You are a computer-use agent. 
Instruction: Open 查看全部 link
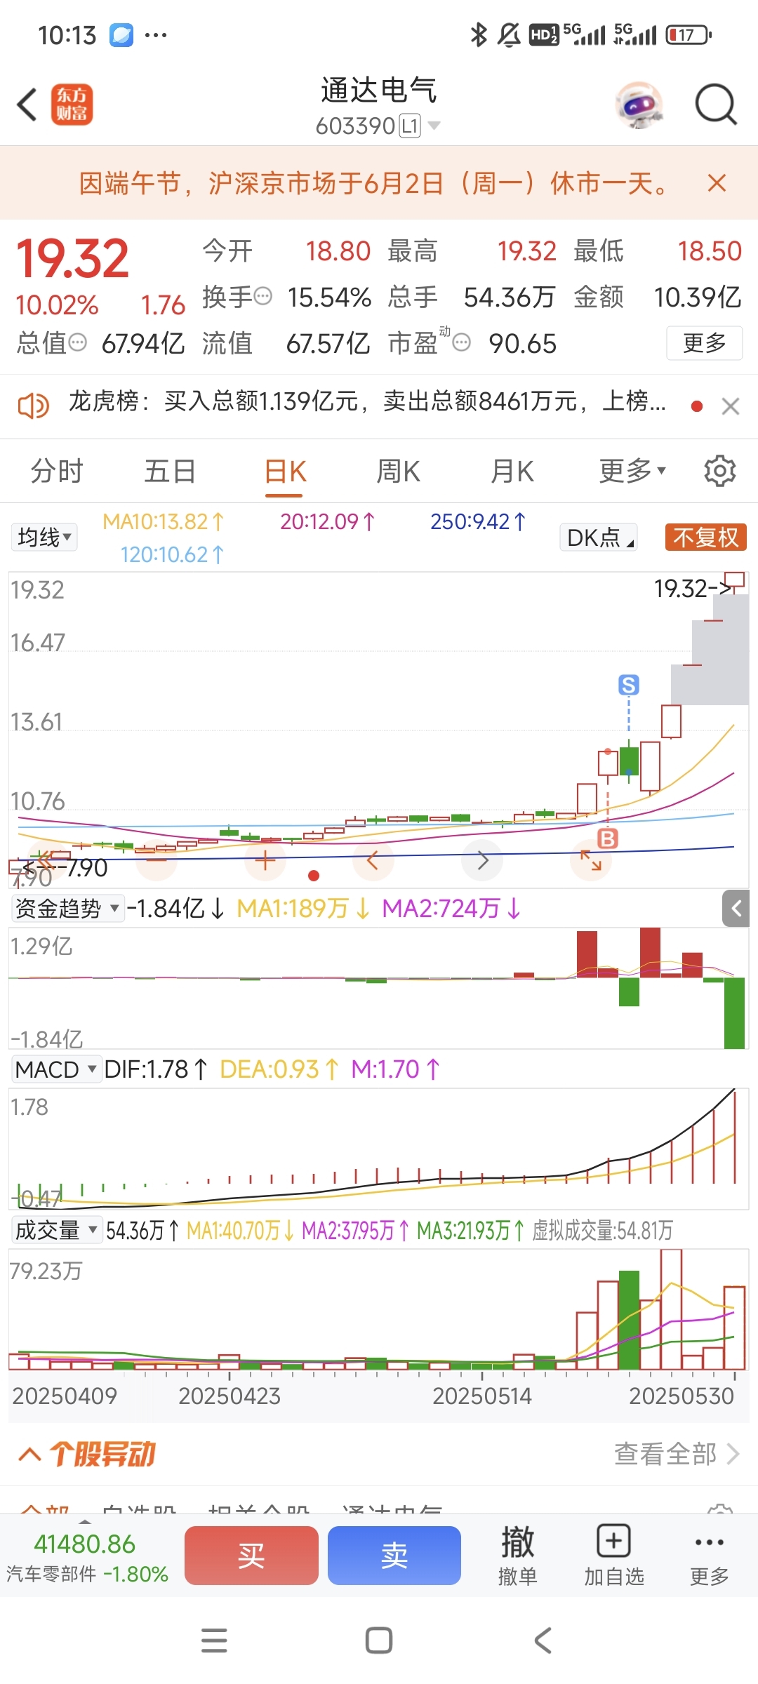[x=677, y=1454]
